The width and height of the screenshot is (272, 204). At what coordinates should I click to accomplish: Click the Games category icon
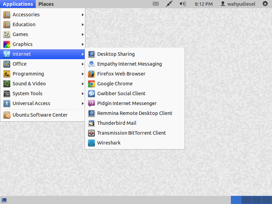click(x=7, y=35)
